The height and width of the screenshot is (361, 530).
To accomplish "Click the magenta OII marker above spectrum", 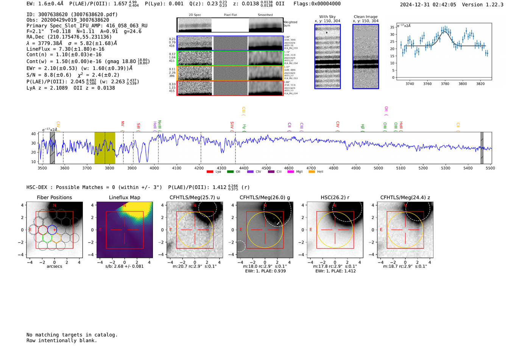I will point(387,111).
